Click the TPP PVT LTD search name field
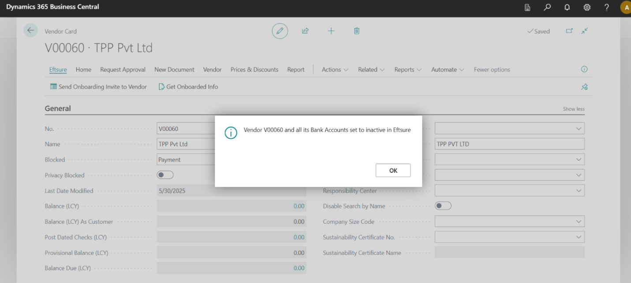The image size is (631, 283). 510,144
